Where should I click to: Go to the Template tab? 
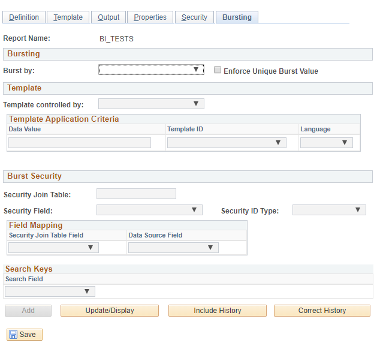pos(68,17)
